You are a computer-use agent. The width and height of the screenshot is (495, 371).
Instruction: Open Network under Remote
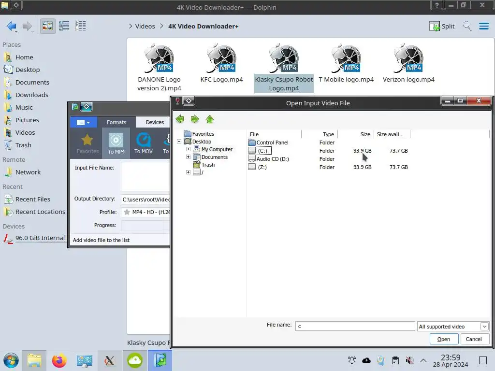pos(28,172)
